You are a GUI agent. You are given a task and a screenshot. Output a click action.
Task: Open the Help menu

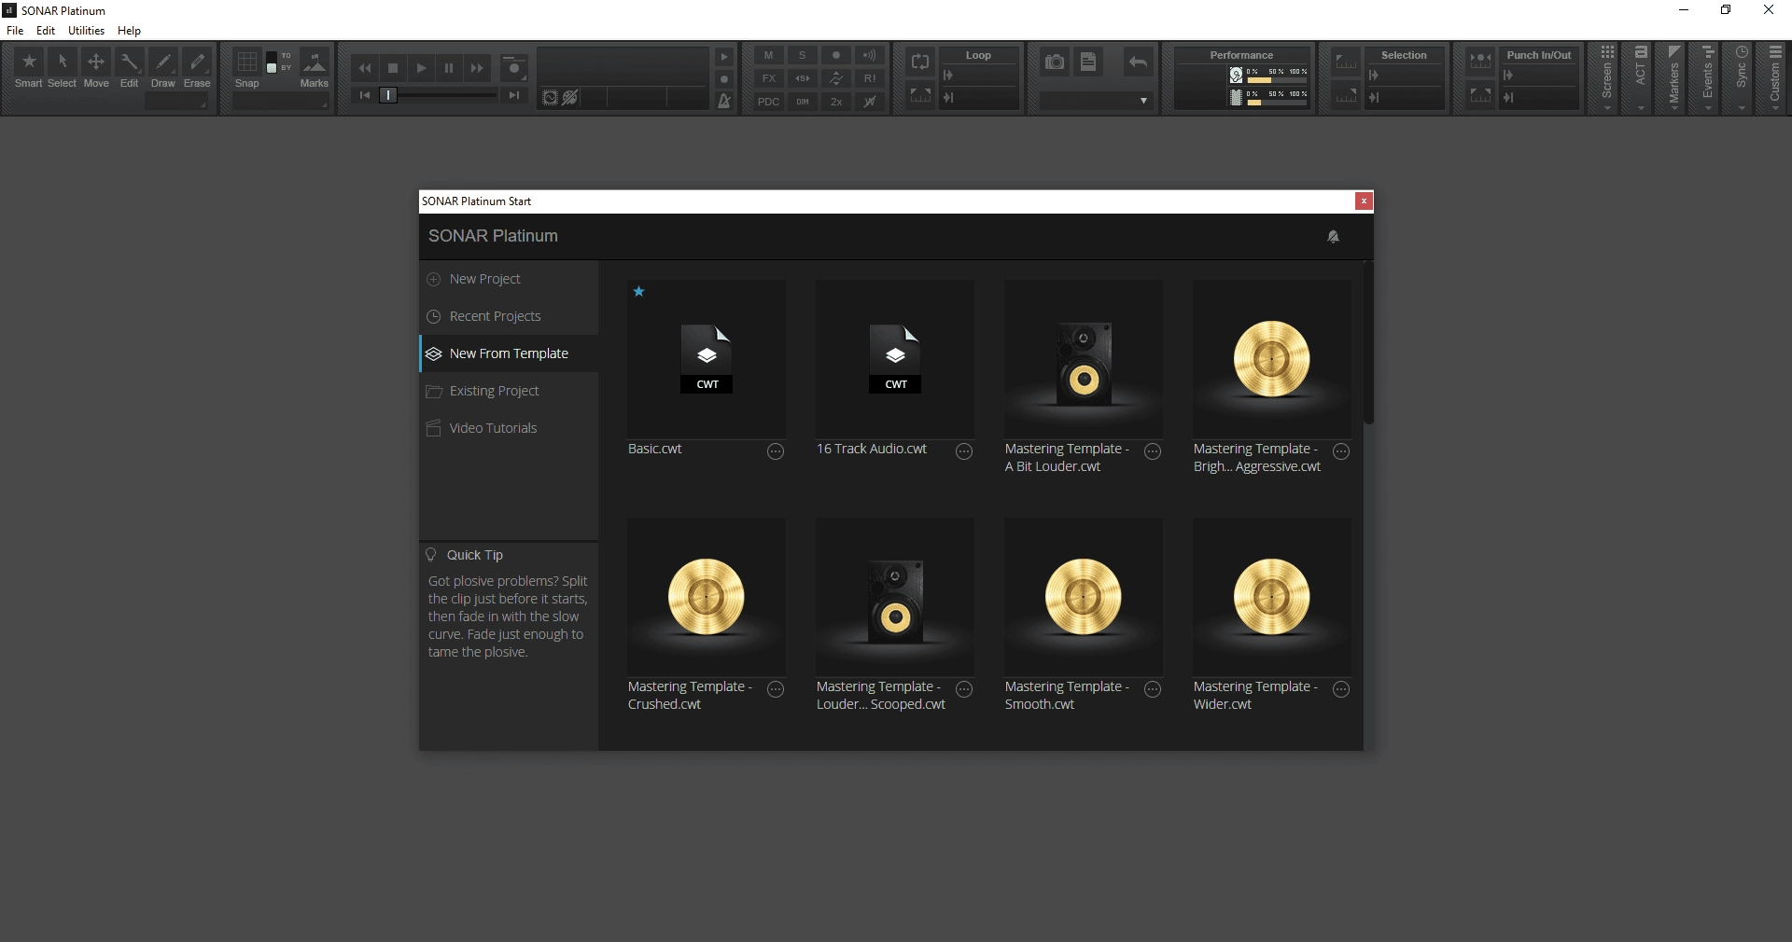click(x=129, y=31)
